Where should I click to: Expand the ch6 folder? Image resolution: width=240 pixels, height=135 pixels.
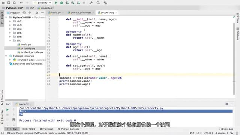[x=10, y=37]
